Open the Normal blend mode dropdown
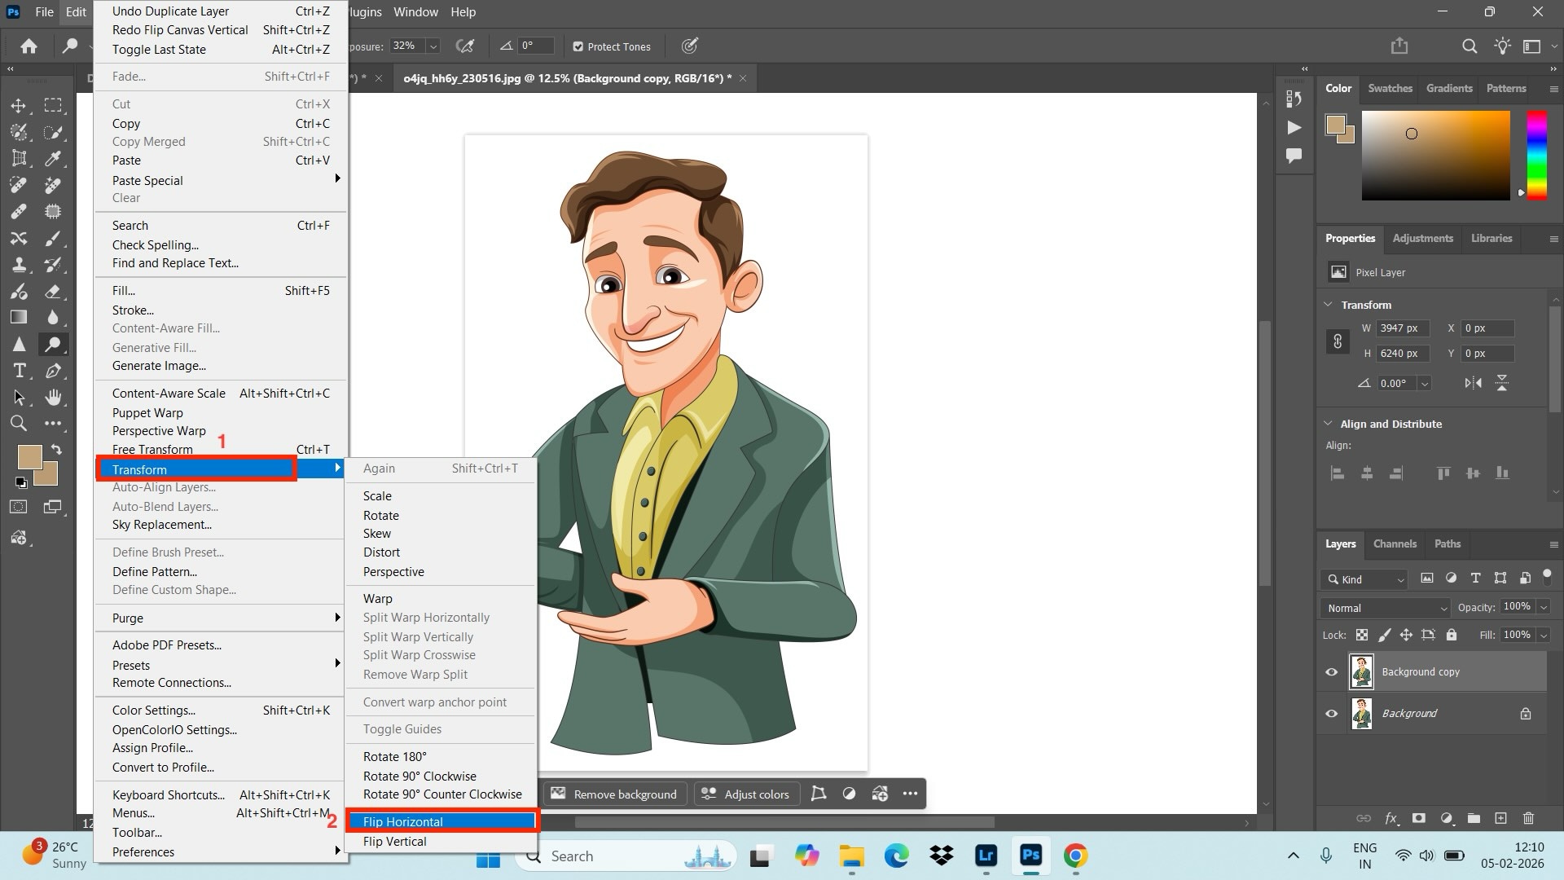 tap(1383, 607)
